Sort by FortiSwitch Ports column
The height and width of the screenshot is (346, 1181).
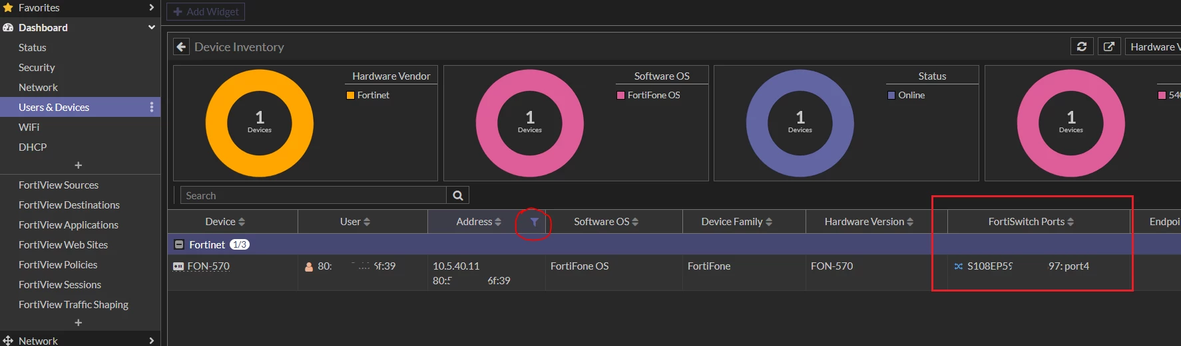tap(1070, 222)
